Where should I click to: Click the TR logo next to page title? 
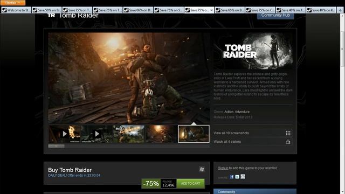51,15
